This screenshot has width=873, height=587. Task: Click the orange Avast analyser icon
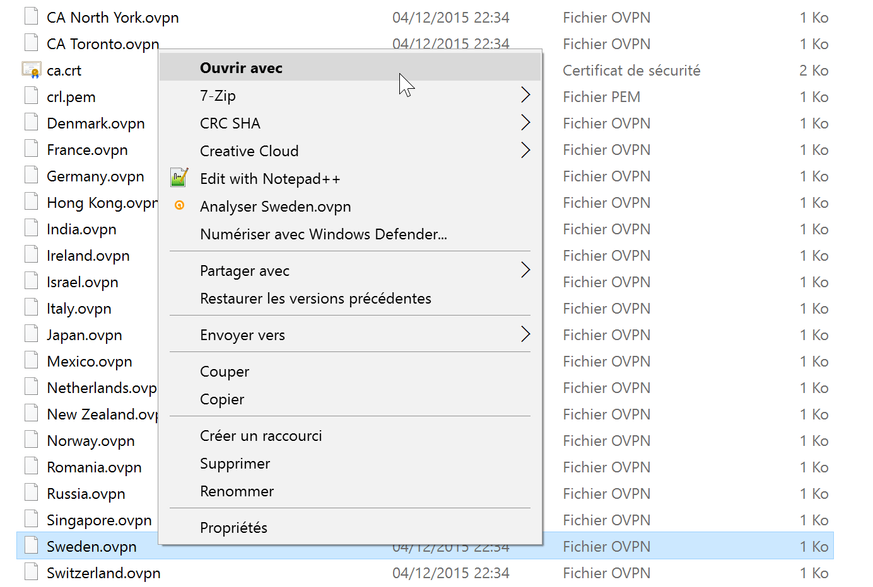[179, 205]
